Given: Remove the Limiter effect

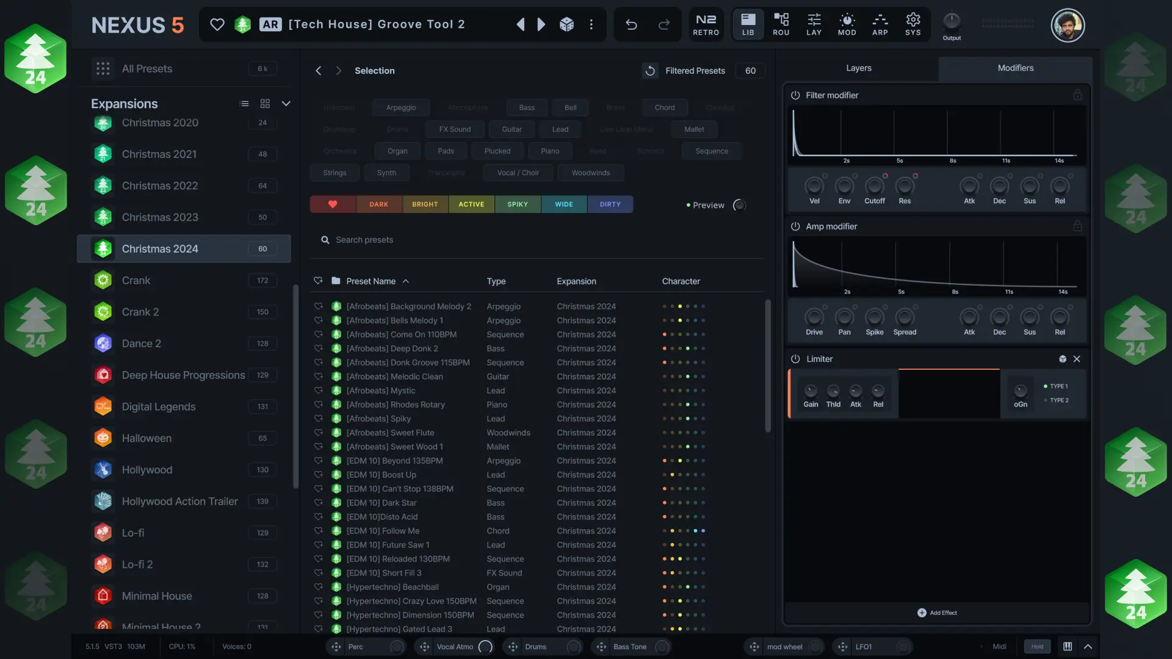Looking at the screenshot, I should (x=1077, y=359).
